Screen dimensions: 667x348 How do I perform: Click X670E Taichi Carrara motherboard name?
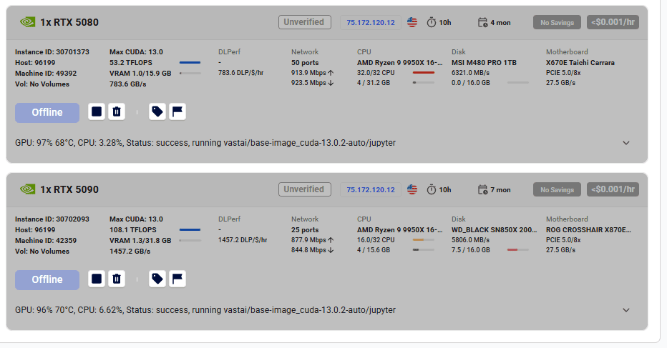pos(580,62)
